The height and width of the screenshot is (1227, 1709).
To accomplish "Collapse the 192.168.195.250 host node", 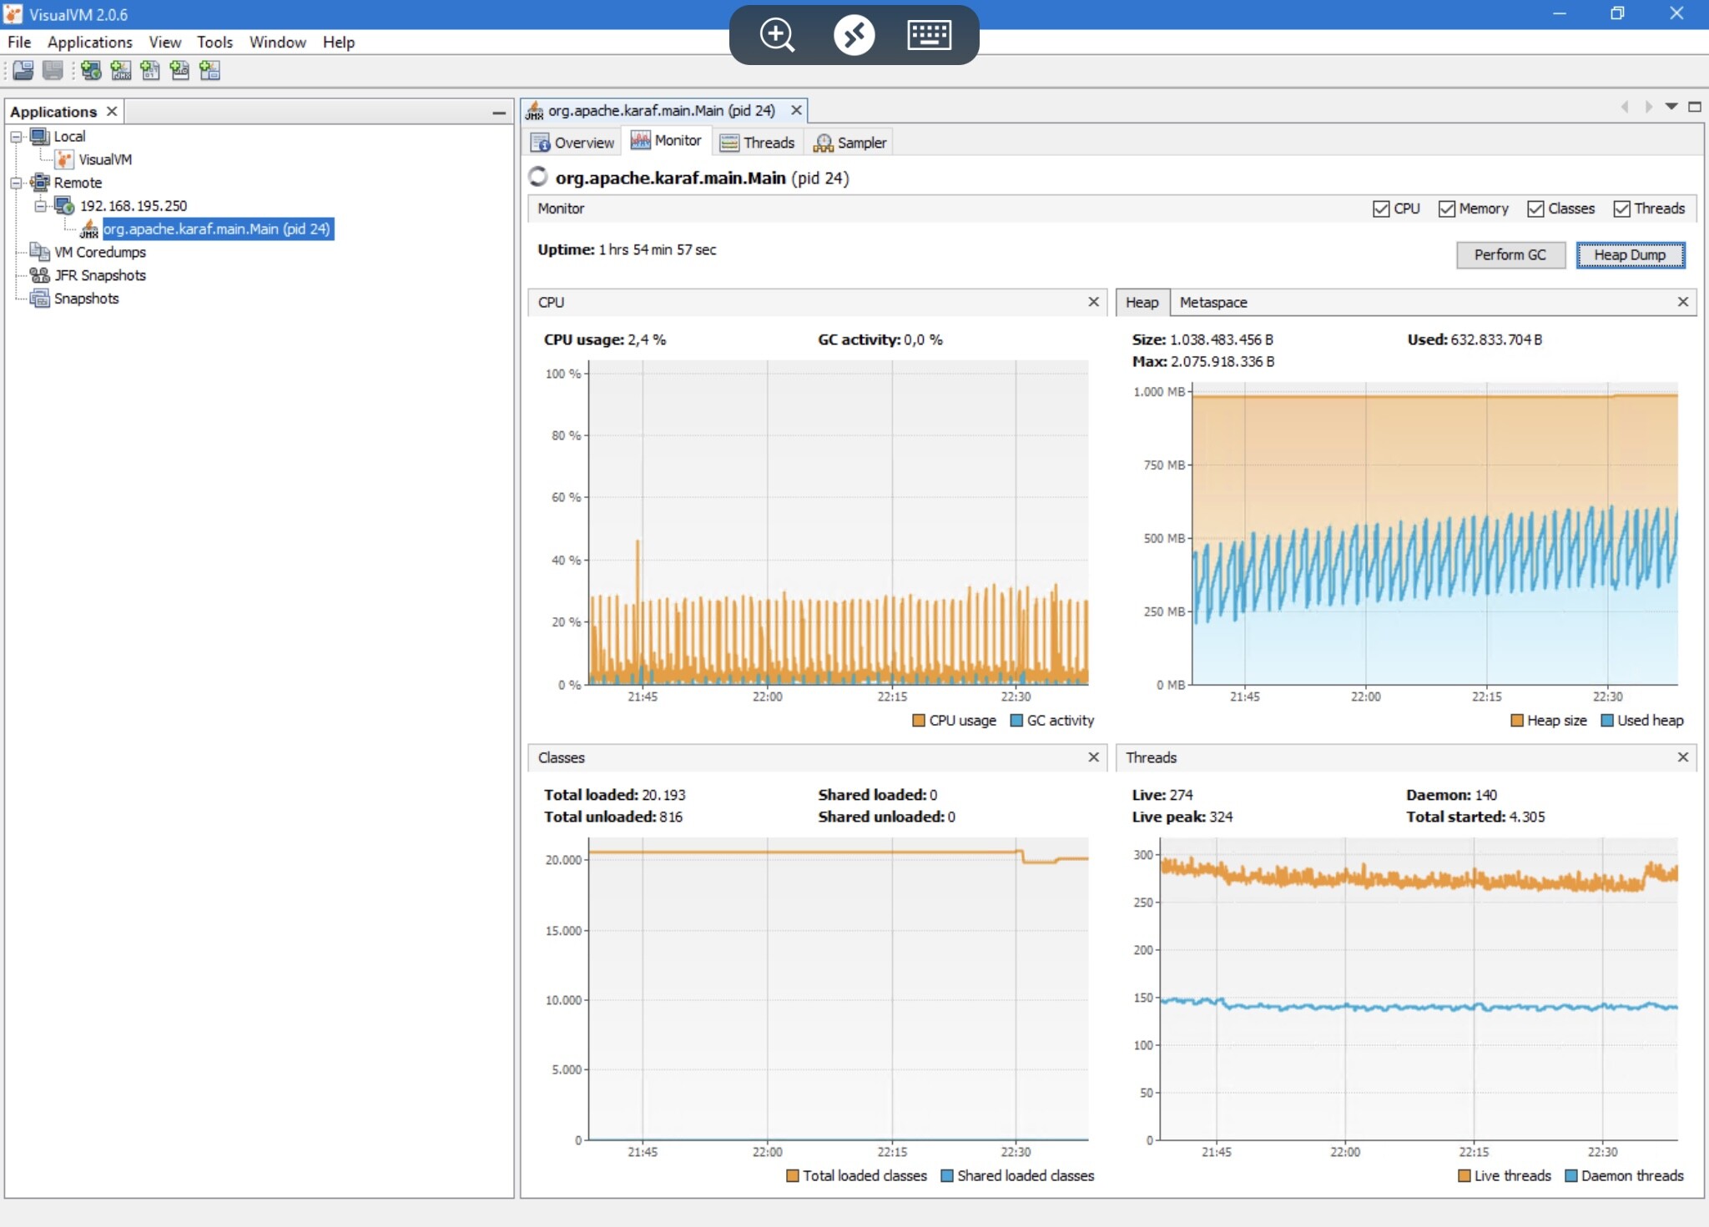I will point(40,206).
